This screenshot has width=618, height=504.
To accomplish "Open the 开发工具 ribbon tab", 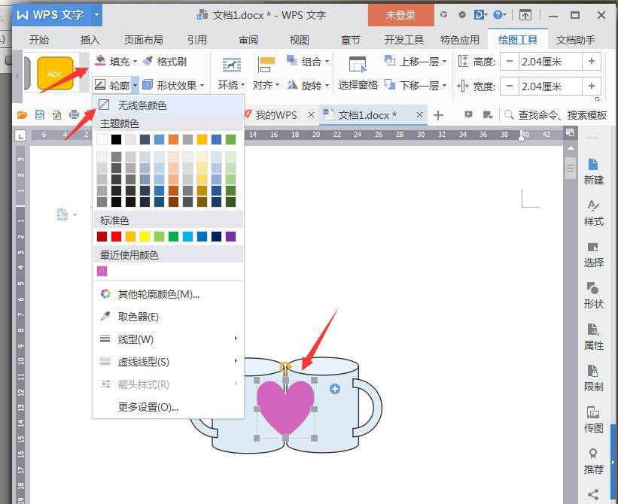I will (403, 40).
